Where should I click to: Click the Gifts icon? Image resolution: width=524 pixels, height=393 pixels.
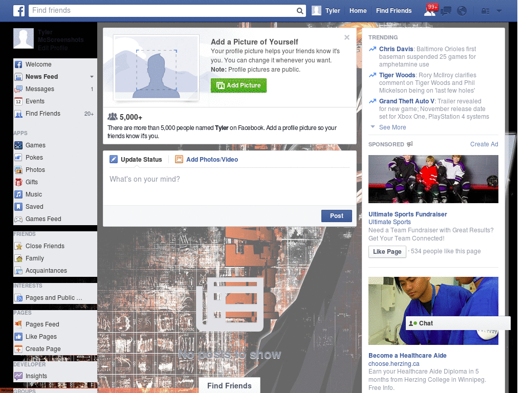tap(18, 182)
